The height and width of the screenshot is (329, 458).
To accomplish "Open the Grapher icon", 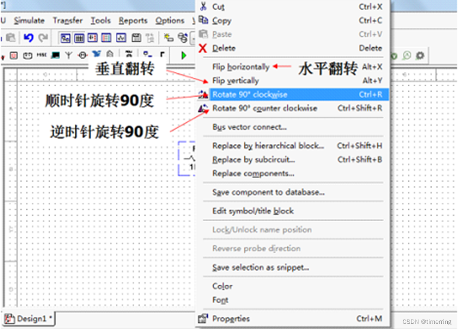I will 121,38.
